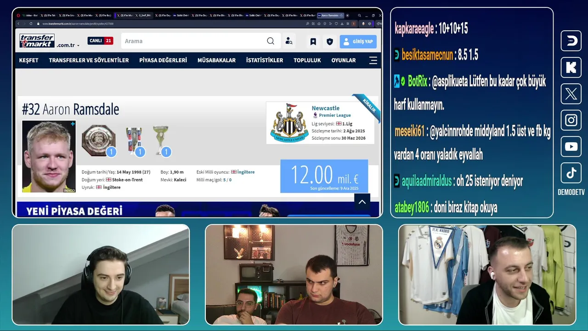Open TRANSFERLER VE SÖYLENTİLER menu
This screenshot has width=588, height=331.
tap(89, 60)
